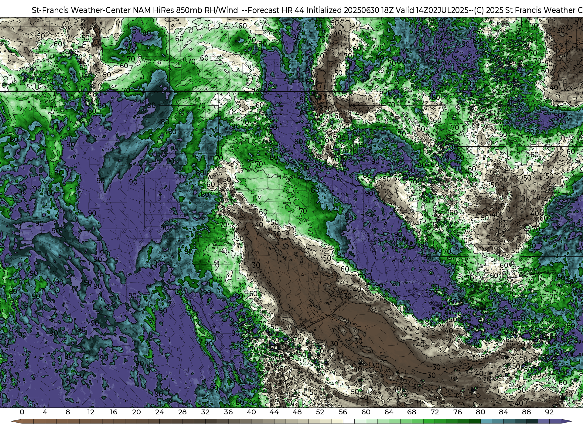Click the colorbar label '48'
The height and width of the screenshot is (425, 583).
pyautogui.click(x=297, y=412)
